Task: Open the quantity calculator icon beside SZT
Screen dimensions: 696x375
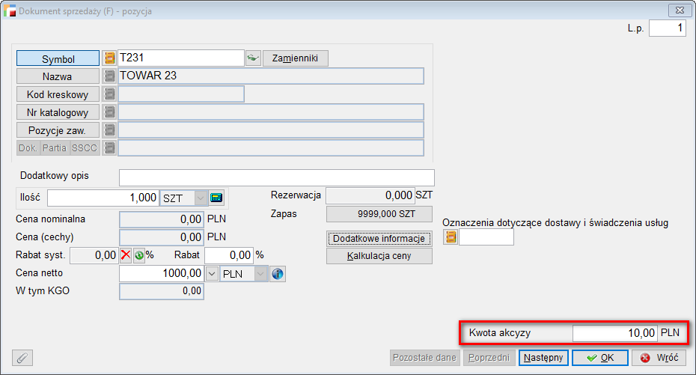Action: click(217, 198)
